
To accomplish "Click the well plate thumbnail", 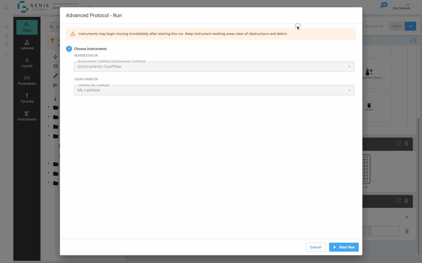I will tap(366, 169).
